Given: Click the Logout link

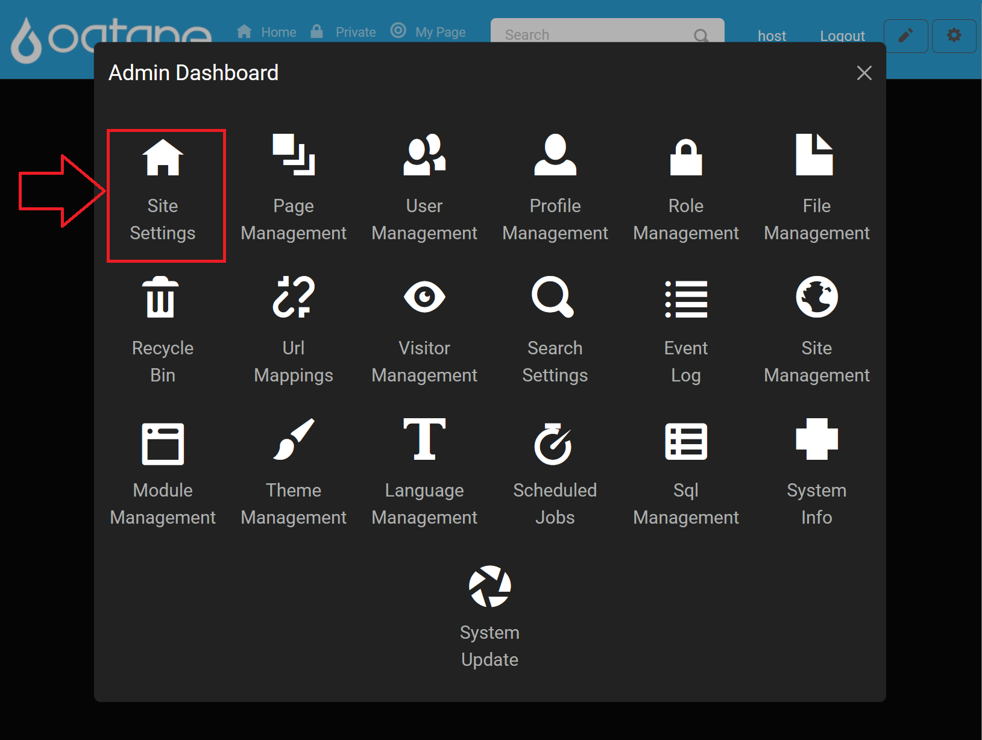Looking at the screenshot, I should coord(842,36).
